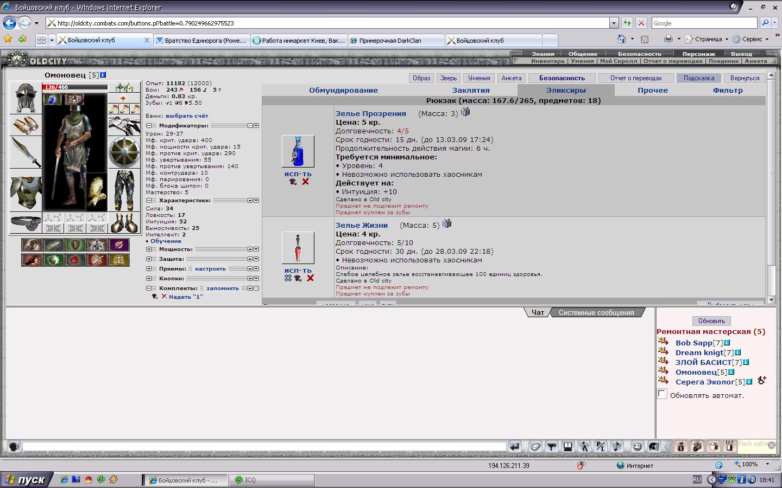Click the smiley face icon in chat toolbar
The image size is (782, 488).
click(637, 446)
